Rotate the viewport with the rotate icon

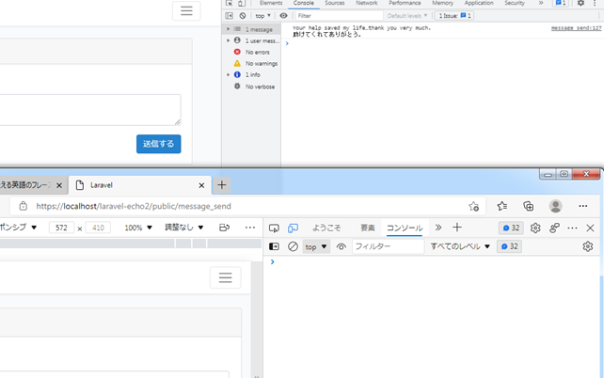pos(224,228)
